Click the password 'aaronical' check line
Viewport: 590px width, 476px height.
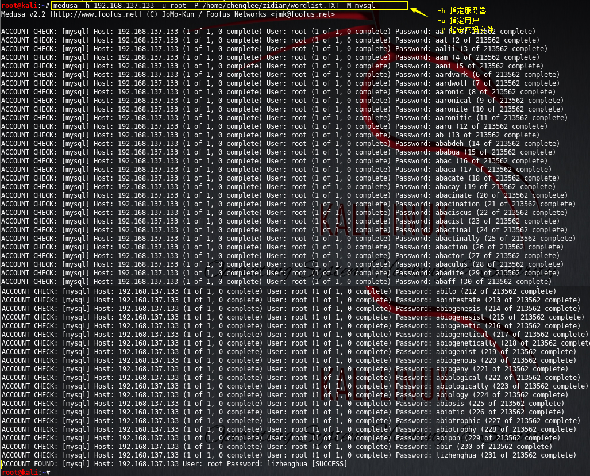coord(282,101)
